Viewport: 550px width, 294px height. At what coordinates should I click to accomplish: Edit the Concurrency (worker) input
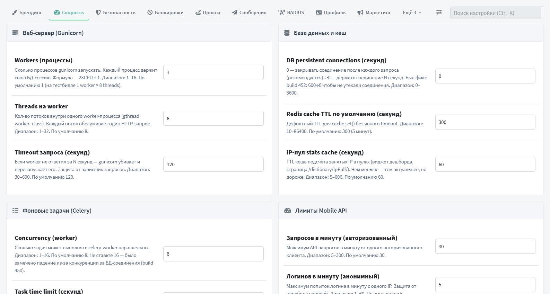click(213, 254)
